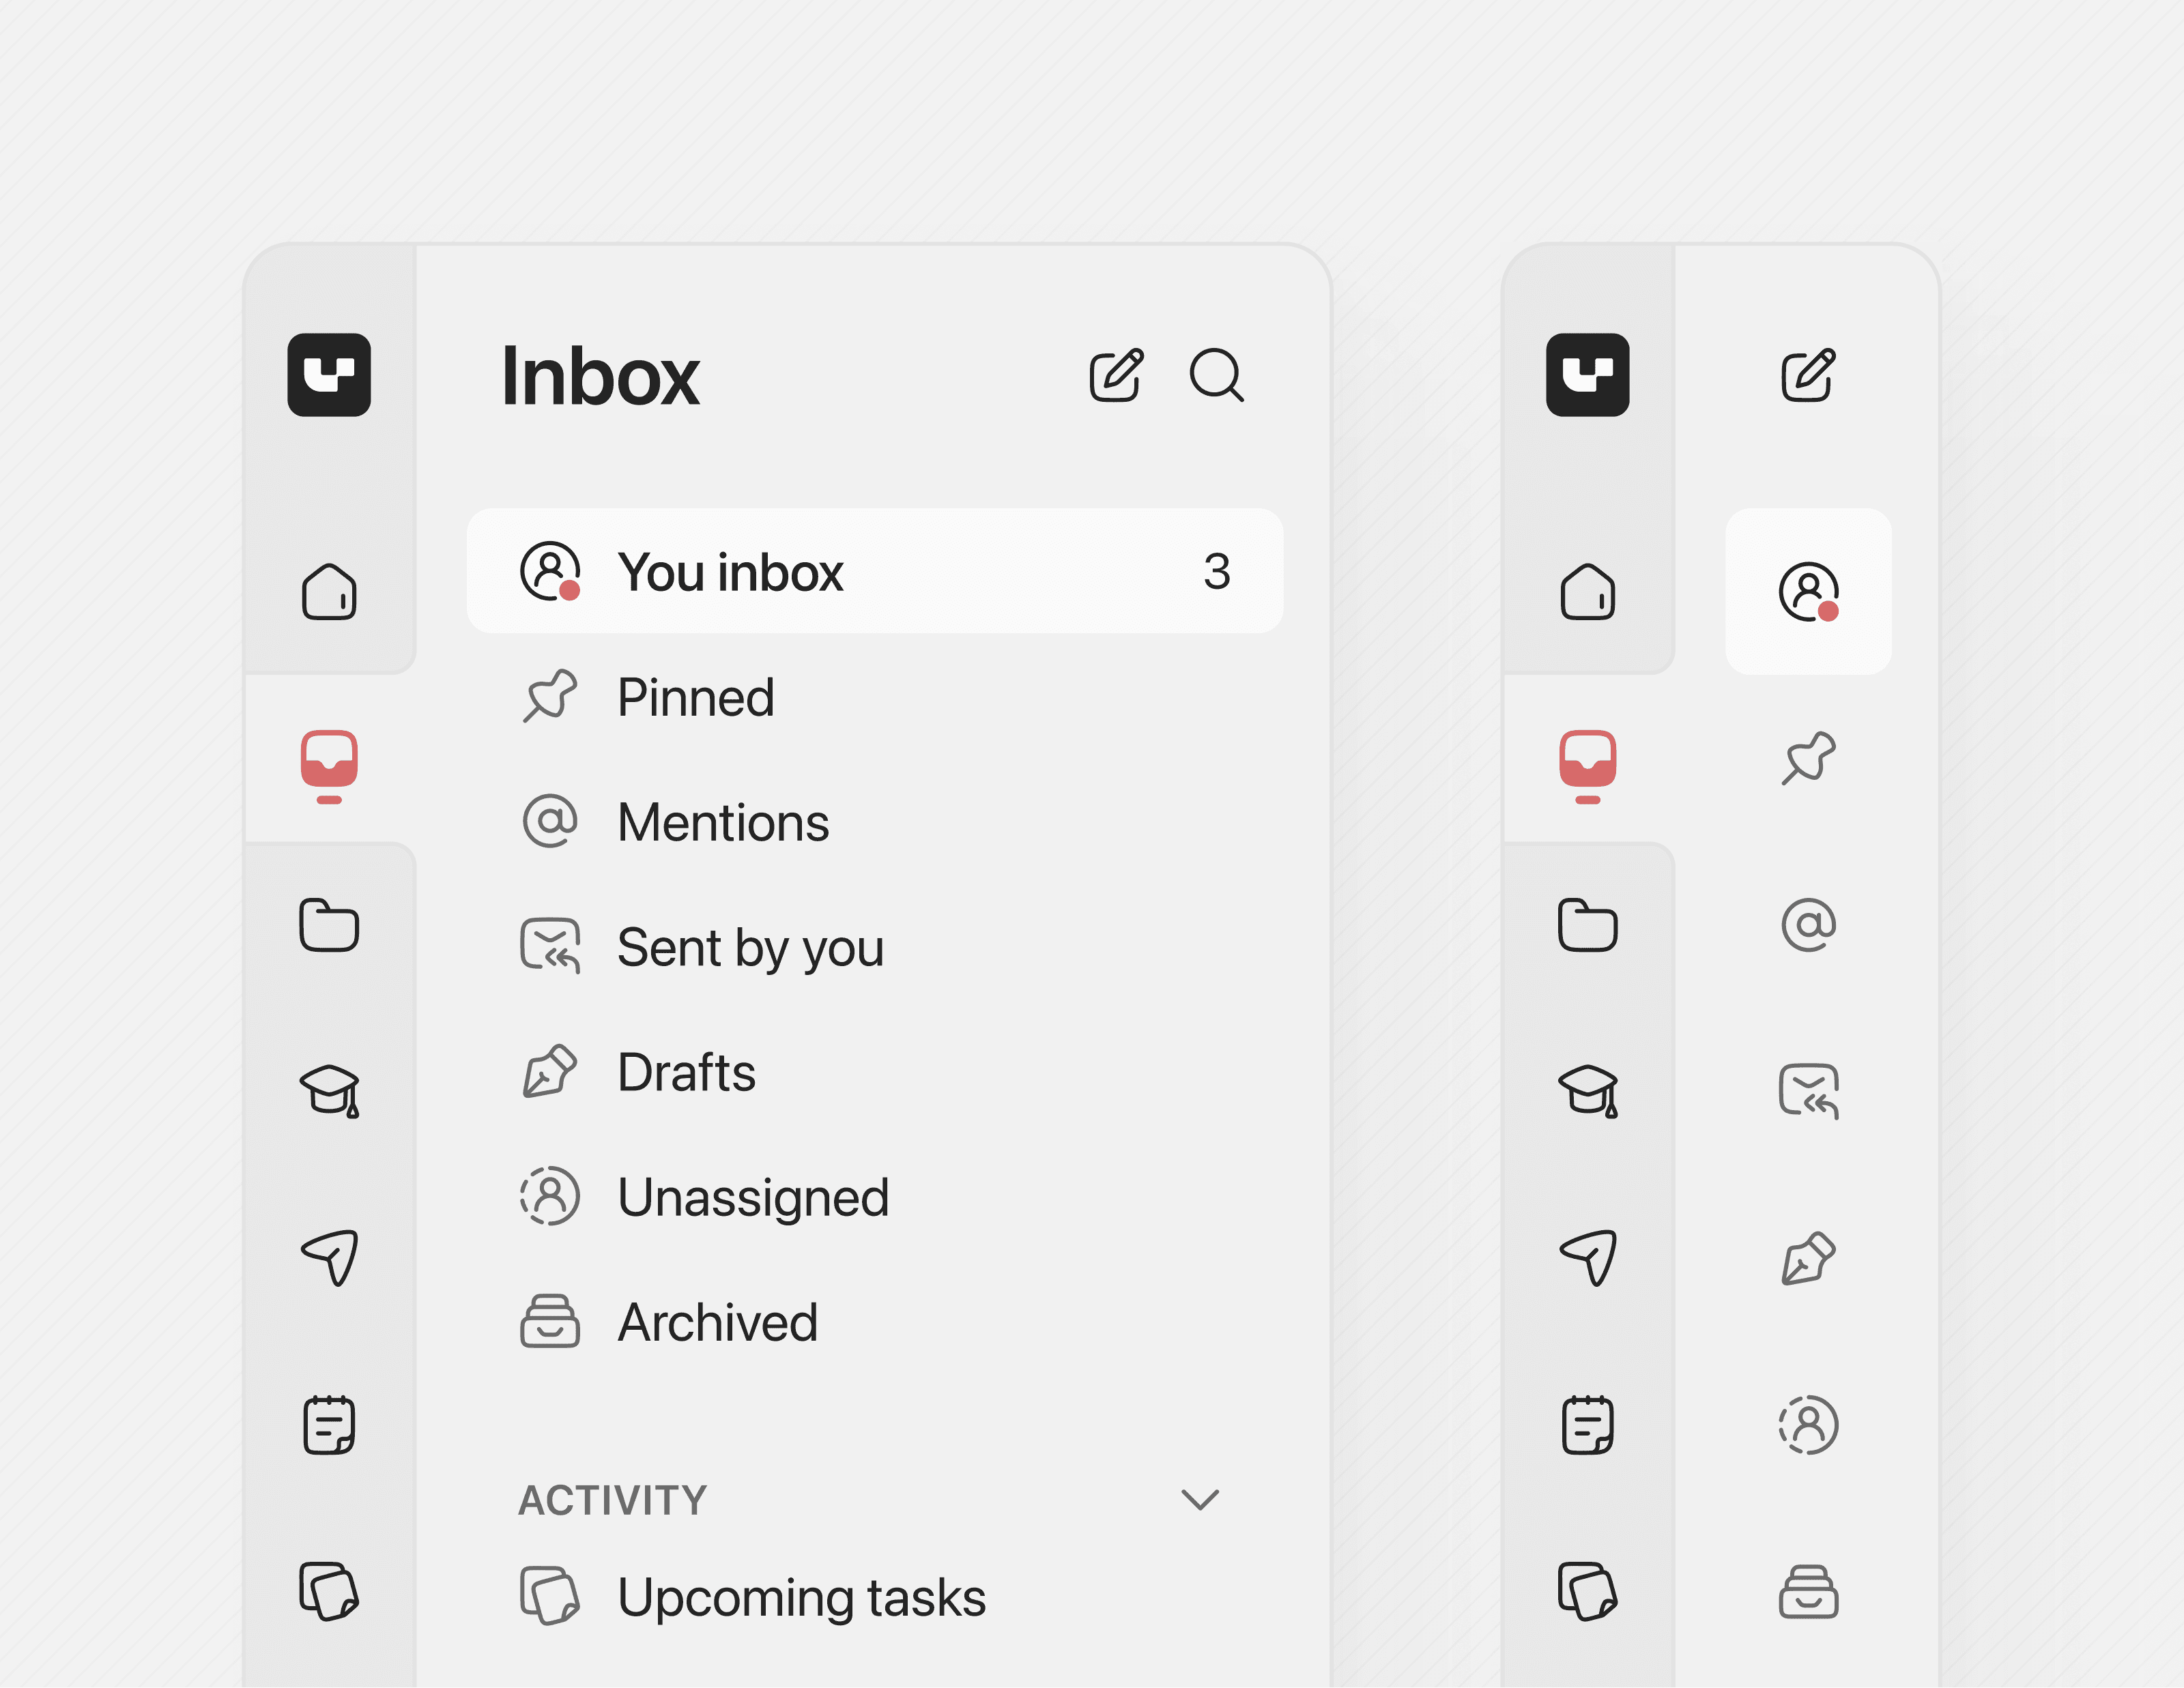The width and height of the screenshot is (2184, 1688).
Task: Click the home icon in the left expanded sidebar
Action: (x=329, y=592)
